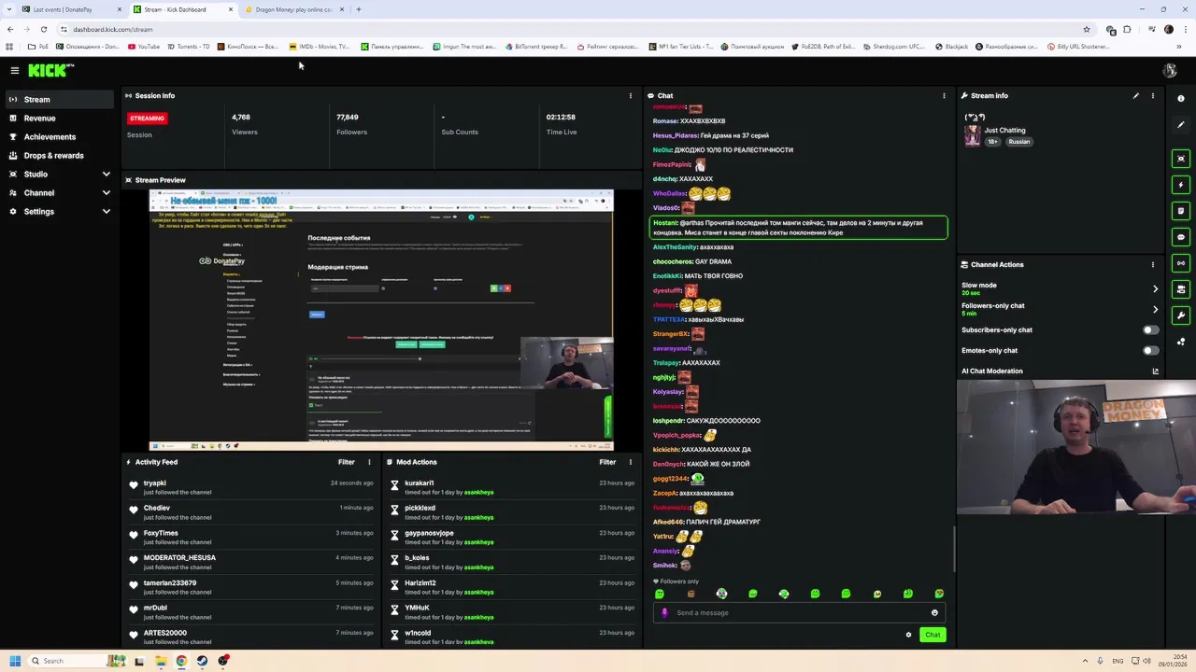Screen dimensions: 1196x672
Task: Open Drops & rewards in the sidebar
Action: coord(60,156)
